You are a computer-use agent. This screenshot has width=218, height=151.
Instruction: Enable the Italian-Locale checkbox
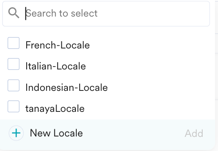(13, 64)
